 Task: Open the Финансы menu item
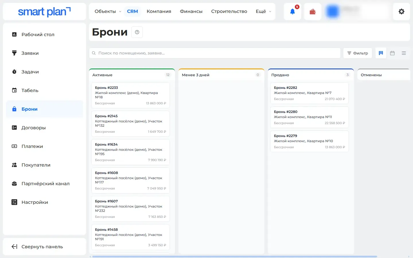point(191,11)
